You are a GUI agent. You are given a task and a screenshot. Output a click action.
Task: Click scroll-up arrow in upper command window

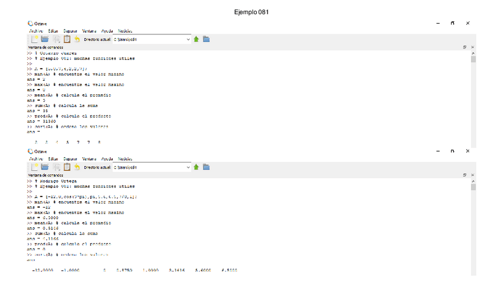pyautogui.click(x=473, y=53)
